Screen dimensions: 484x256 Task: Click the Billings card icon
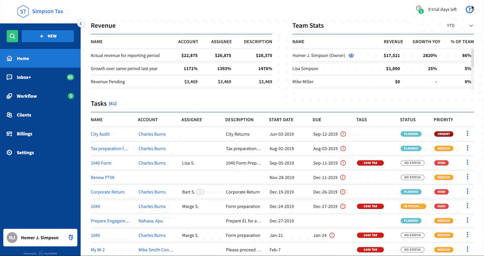tap(9, 134)
